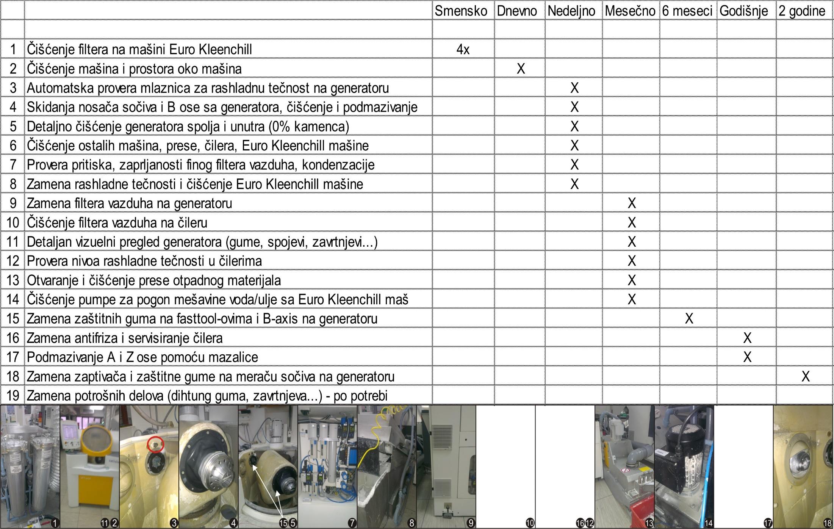Viewport: 834px width, 529px height.
Task: Click row text Detaljno čišćenje generatora spolja i unutra
Action: tap(188, 126)
